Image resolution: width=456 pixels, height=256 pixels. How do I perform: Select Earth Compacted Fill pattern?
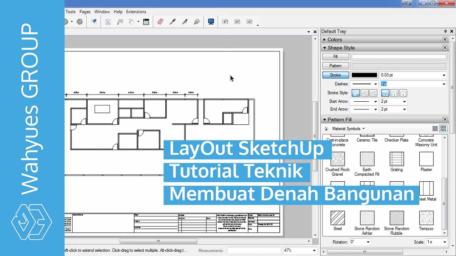(x=367, y=159)
